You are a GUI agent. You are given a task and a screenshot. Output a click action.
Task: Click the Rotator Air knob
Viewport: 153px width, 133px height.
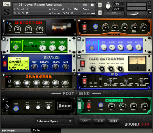click(x=38, y=107)
